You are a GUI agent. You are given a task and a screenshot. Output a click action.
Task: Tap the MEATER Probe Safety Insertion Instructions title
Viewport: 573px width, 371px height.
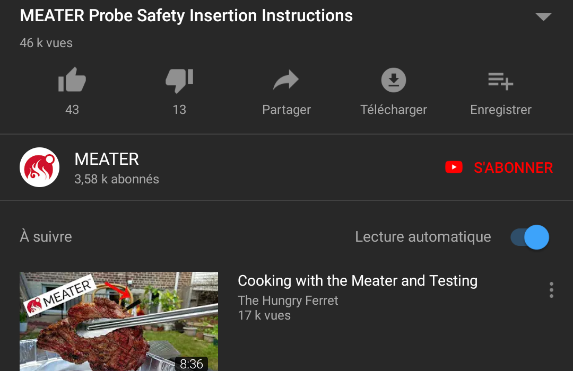click(186, 16)
